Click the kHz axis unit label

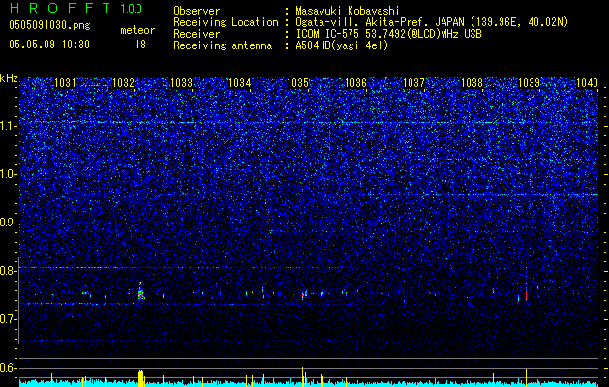pyautogui.click(x=9, y=78)
